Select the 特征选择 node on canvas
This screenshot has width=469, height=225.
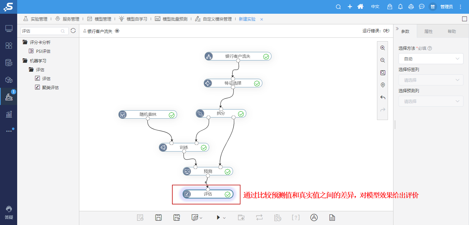point(233,83)
